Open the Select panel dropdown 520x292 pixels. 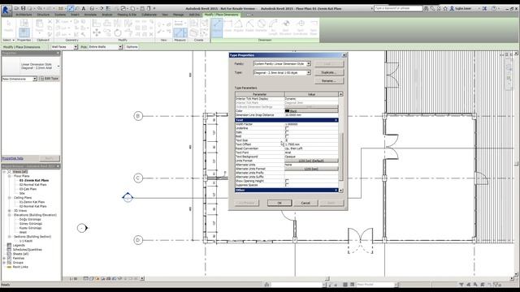[9, 40]
